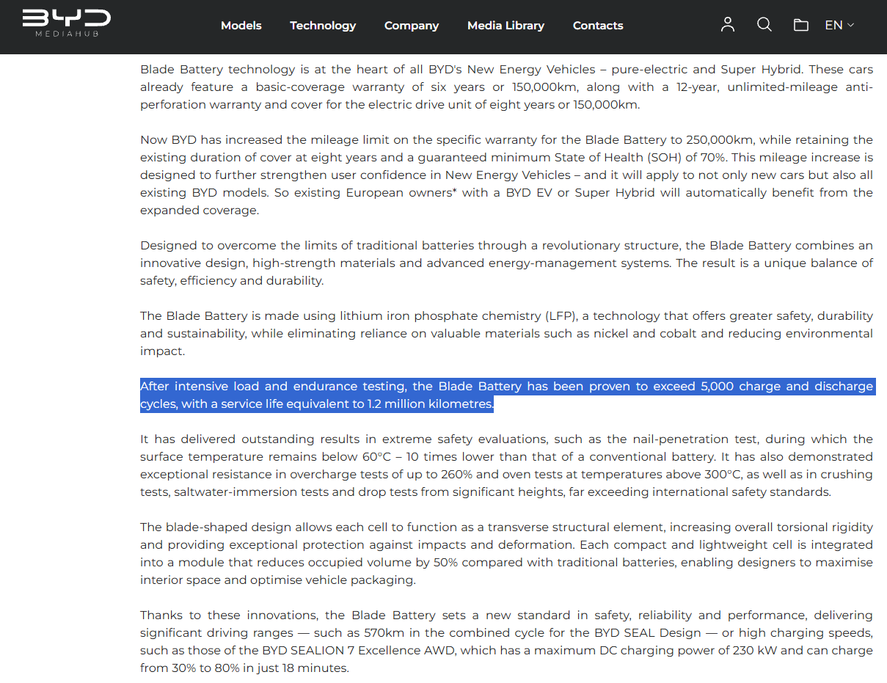The image size is (887, 683).
Task: Click the text '1.2 million kilometres'
Action: pos(430,404)
